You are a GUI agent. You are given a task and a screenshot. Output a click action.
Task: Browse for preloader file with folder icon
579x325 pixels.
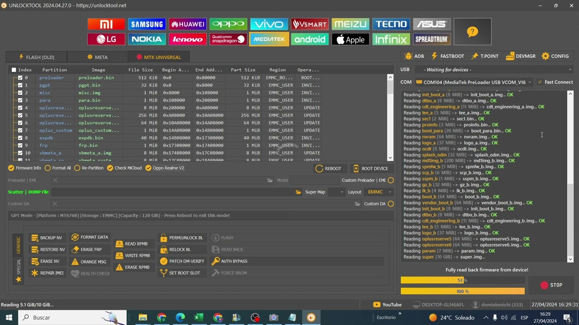(270, 180)
